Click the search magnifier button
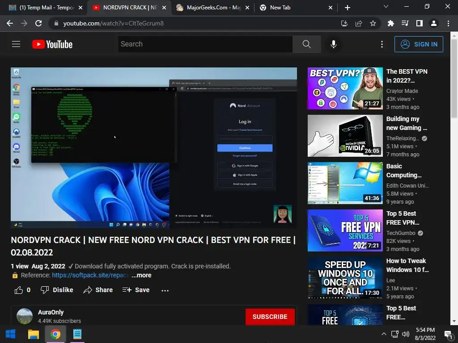The image size is (458, 343). point(306,44)
